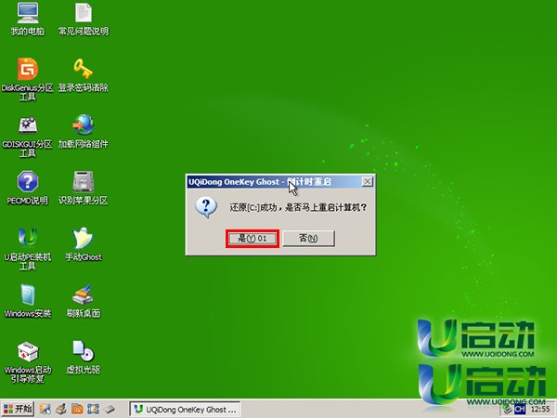Image resolution: width=557 pixels, height=418 pixels.
Task: Open the quick launch orange folder search icon
Action: pyautogui.click(x=77, y=409)
